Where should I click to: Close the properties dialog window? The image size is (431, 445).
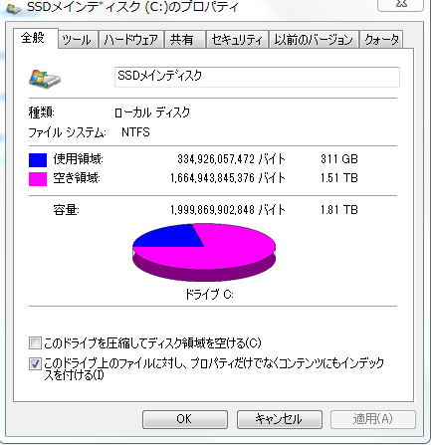401,5
